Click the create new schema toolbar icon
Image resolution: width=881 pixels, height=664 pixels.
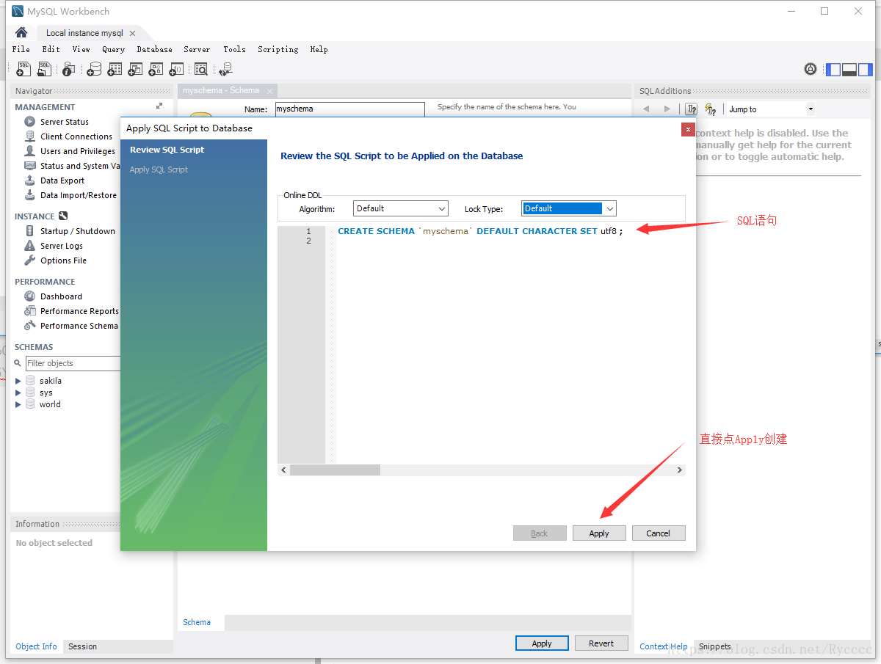pos(94,69)
